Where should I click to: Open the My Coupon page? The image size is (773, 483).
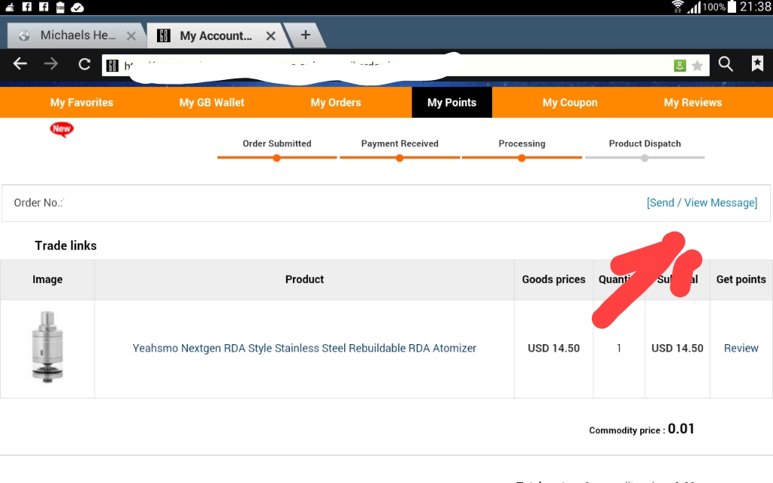(x=570, y=103)
